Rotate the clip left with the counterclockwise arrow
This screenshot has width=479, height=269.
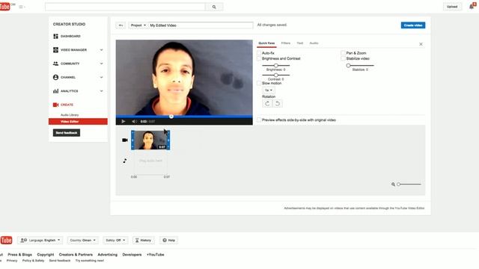pos(278,103)
